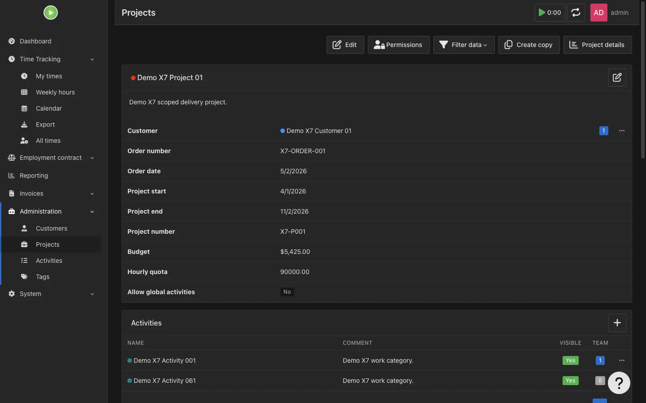Click the System gear icon

pyautogui.click(x=12, y=294)
